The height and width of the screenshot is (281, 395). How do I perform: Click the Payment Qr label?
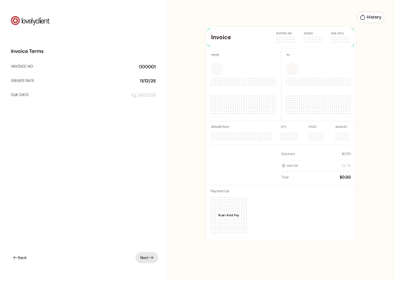pos(220,191)
